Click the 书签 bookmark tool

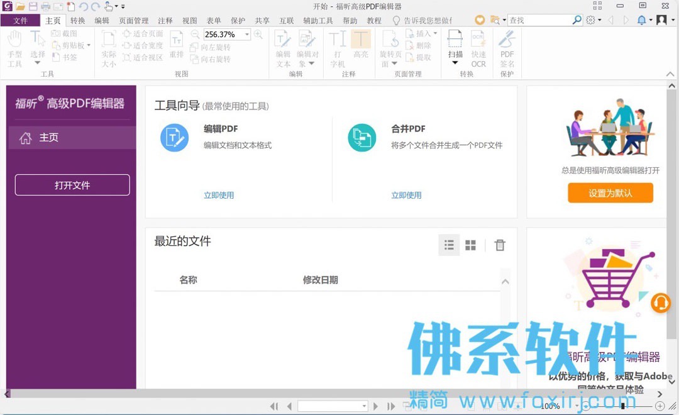pos(65,57)
